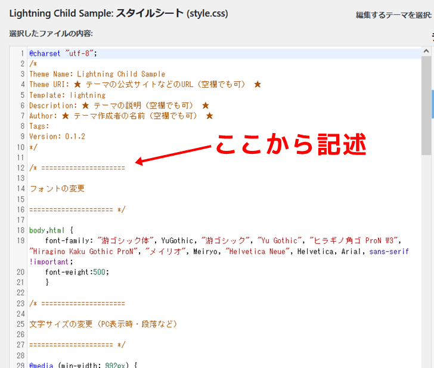The height and width of the screenshot is (368, 434).
Task: Click the 'sans-serif' keyword on line 19
Action: (389, 252)
